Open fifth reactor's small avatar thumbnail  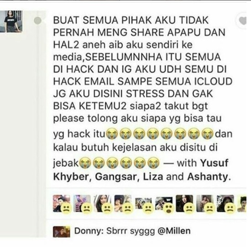[143, 204]
